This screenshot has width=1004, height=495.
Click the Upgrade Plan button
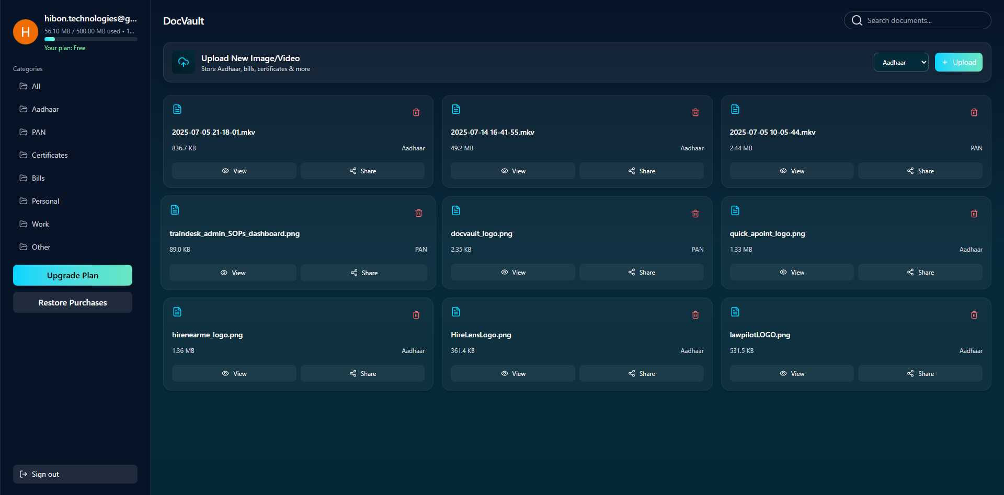tap(72, 275)
